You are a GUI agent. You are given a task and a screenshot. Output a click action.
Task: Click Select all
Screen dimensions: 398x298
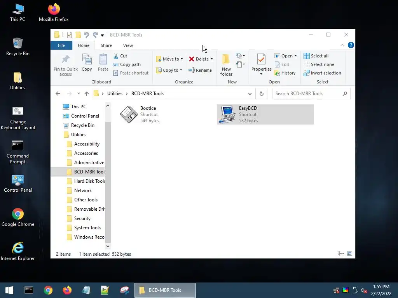point(316,56)
